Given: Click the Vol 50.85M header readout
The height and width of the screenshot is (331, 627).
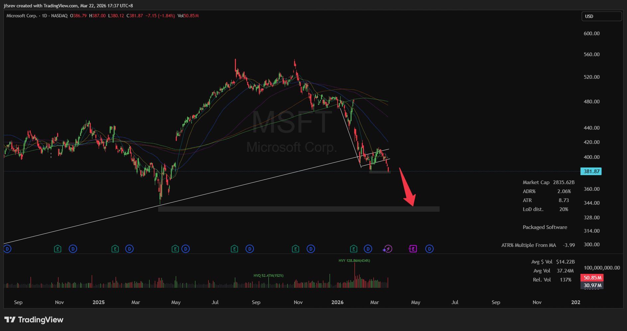Looking at the screenshot, I should 188,16.
